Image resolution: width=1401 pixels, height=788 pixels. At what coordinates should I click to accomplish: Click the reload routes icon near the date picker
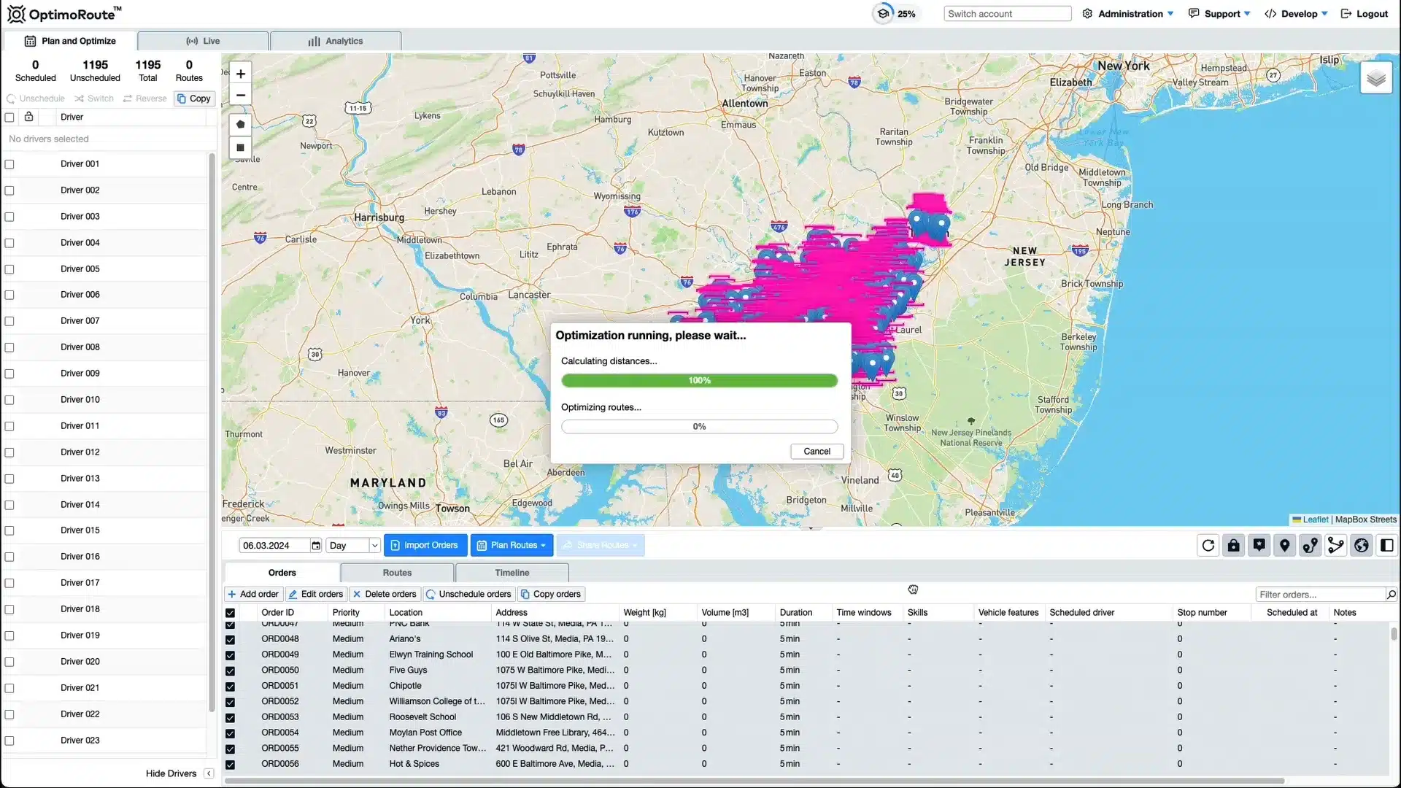pos(1208,545)
